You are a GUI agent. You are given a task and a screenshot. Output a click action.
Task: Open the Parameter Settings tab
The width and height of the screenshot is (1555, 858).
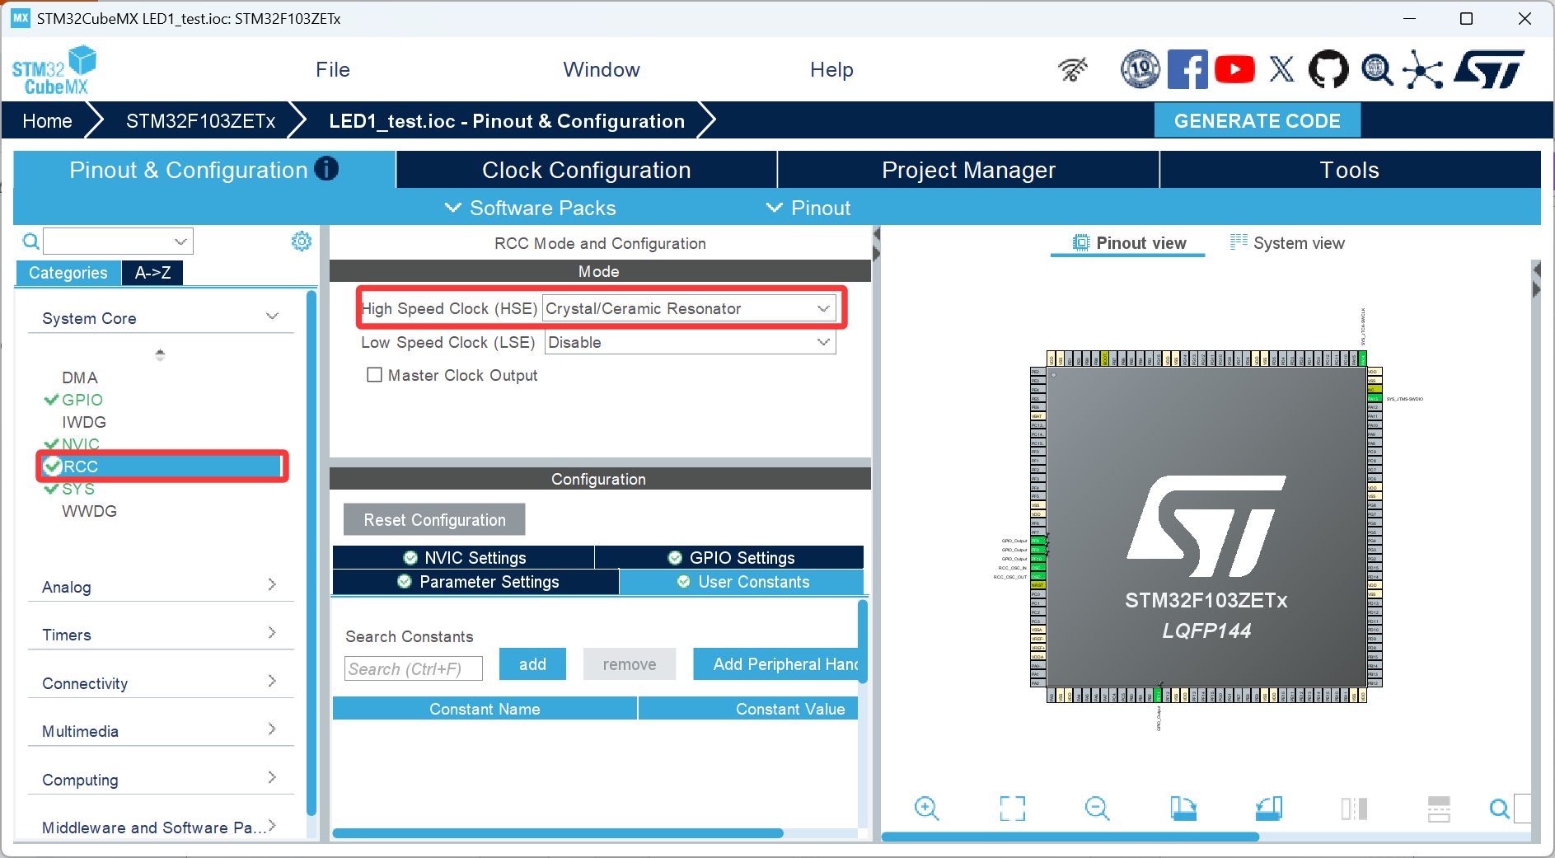475,582
